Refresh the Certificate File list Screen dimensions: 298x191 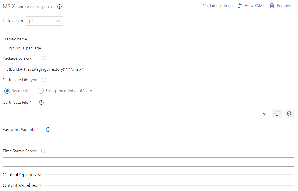point(277,114)
